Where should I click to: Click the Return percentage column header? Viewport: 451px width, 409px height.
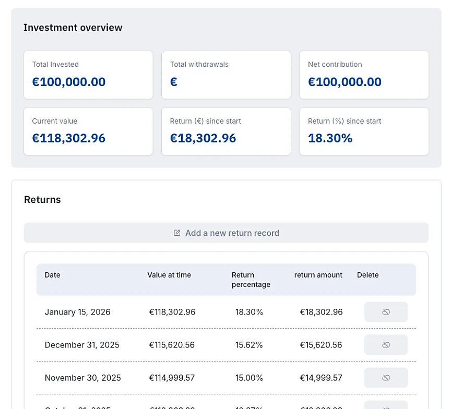click(x=251, y=280)
